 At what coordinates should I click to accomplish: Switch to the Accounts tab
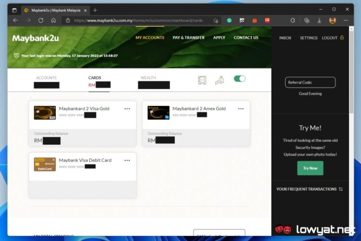(x=46, y=78)
